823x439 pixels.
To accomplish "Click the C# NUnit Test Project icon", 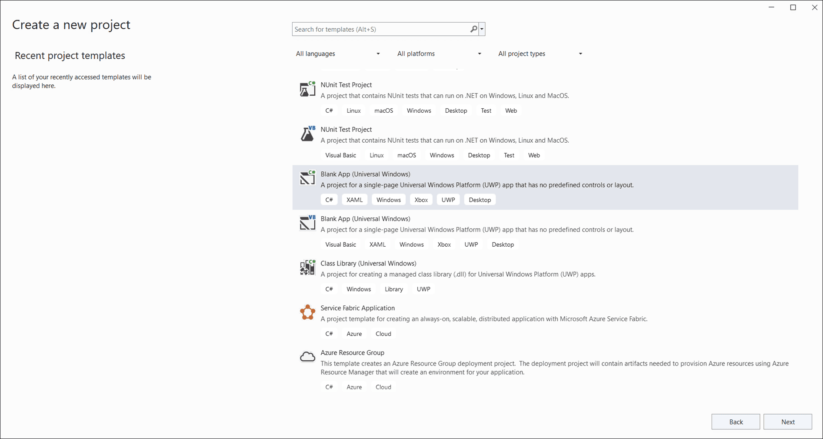I will (307, 89).
